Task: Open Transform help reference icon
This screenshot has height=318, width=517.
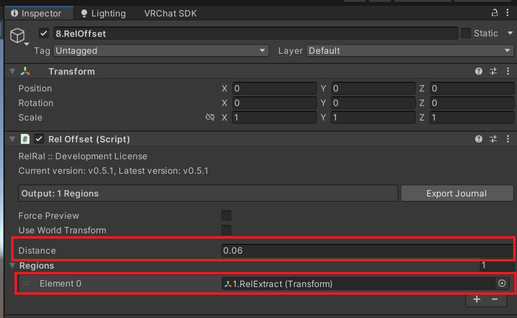Action: 478,71
